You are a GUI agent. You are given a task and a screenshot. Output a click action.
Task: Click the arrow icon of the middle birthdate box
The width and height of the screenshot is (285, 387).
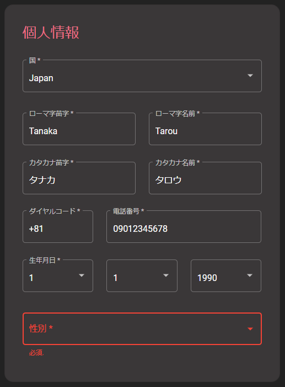coord(166,275)
